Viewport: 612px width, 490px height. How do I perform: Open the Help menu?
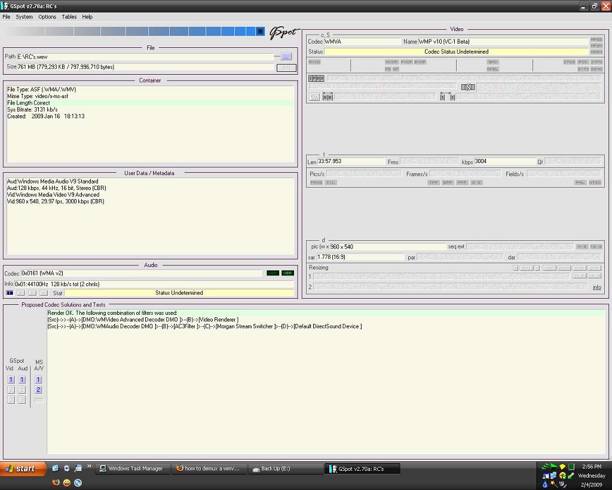point(87,17)
